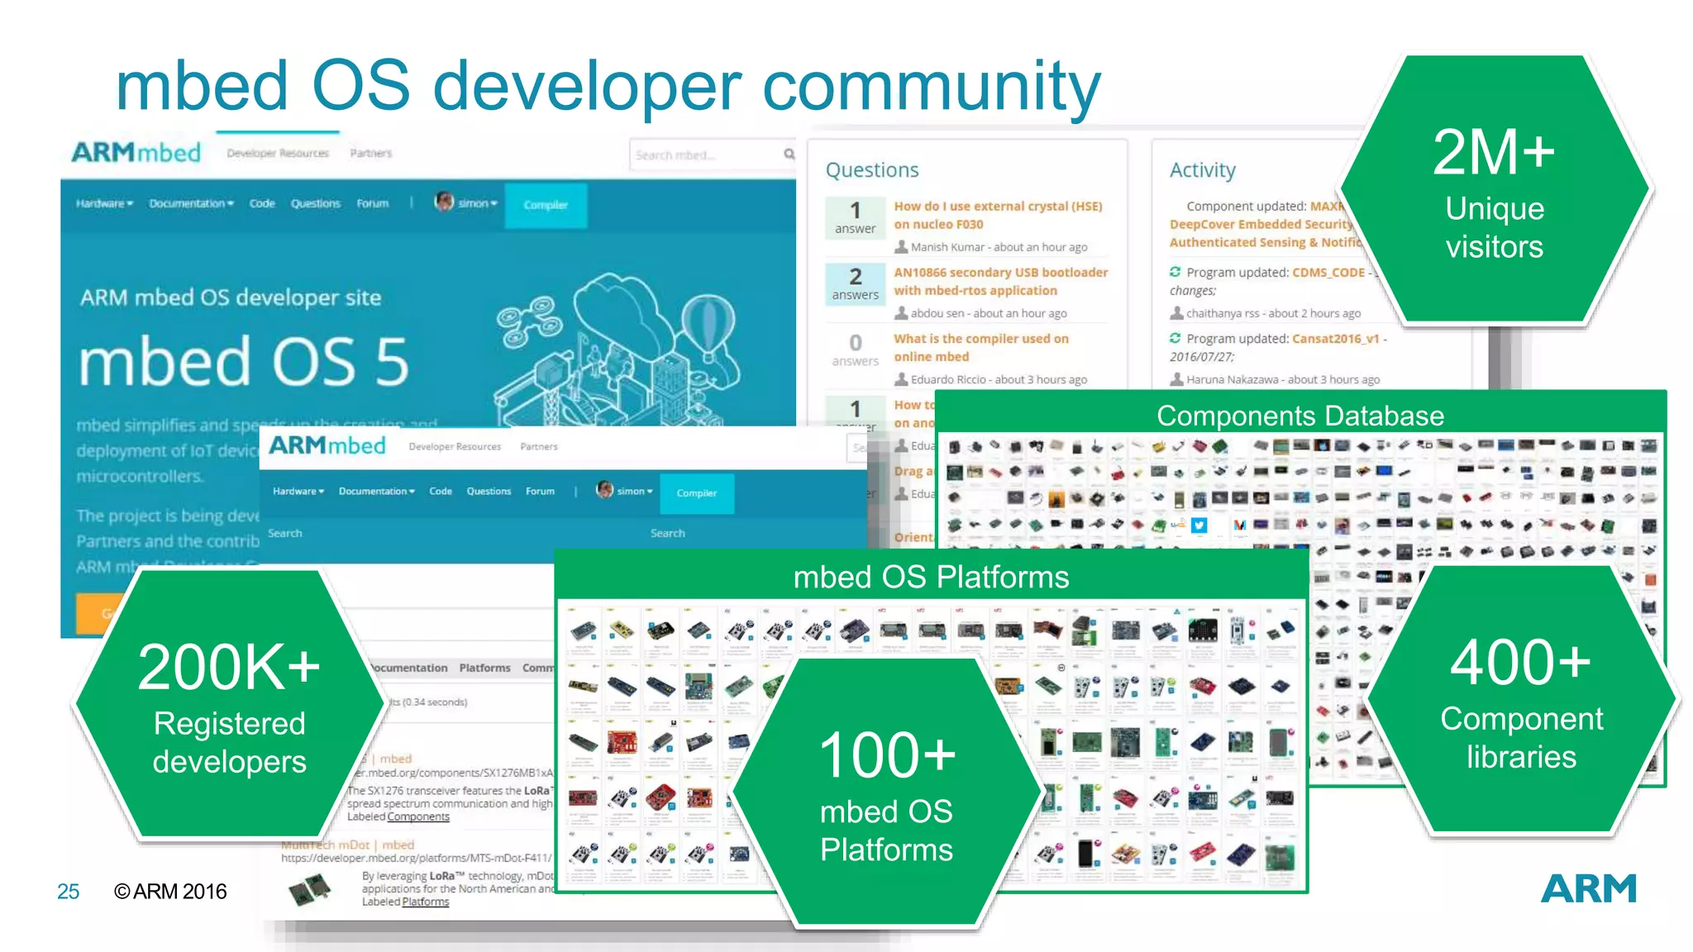Open question about external crystal HSE on nucleo
This screenshot has height=952, width=1693.
point(998,215)
